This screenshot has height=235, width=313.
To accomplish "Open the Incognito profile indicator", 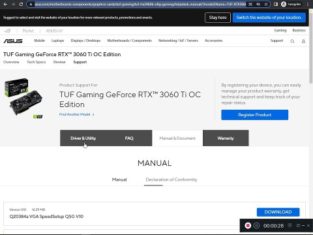I will click(291, 4).
